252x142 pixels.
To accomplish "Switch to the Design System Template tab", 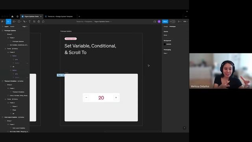I will [x=60, y=17].
